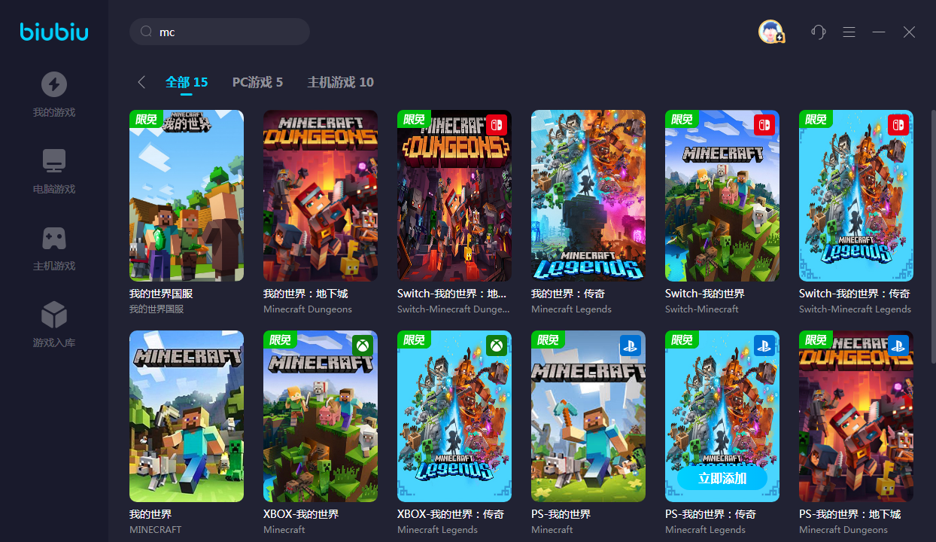Click the search magnifier icon
This screenshot has width=936, height=542.
coord(146,32)
